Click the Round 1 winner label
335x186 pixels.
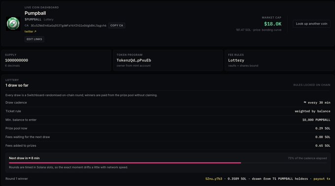coord(17,179)
